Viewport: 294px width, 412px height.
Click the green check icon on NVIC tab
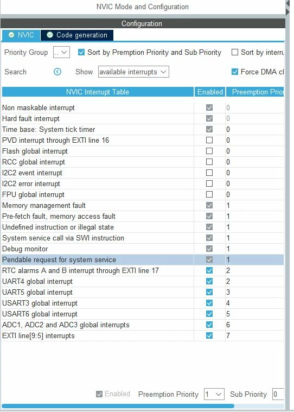click(x=11, y=35)
